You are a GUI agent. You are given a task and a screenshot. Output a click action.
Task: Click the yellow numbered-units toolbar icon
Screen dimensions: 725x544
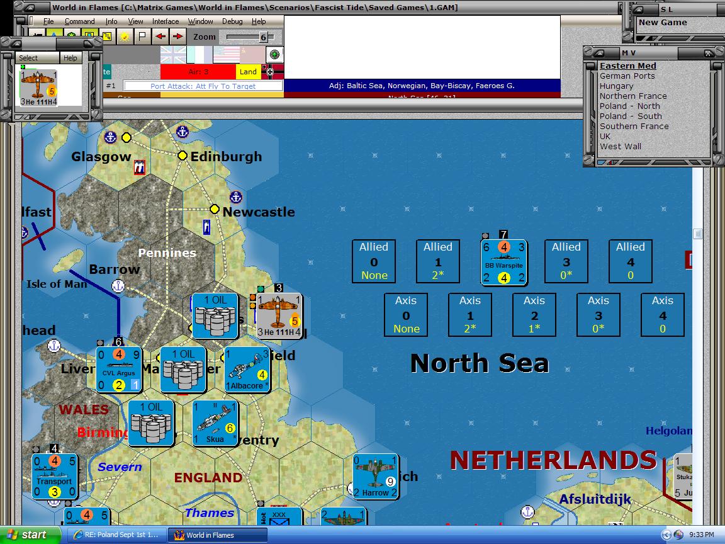click(107, 37)
